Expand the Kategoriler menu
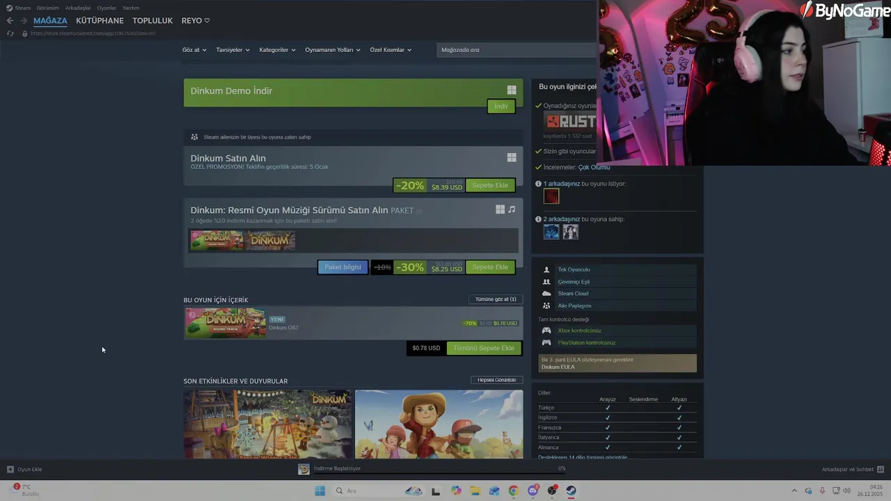This screenshot has width=891, height=501. tap(277, 50)
